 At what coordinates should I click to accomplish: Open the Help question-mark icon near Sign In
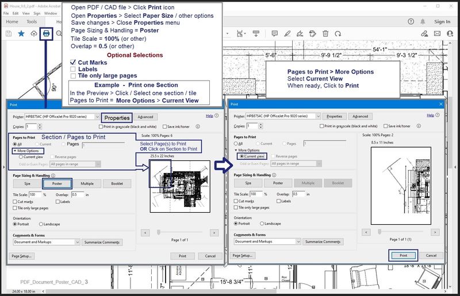click(x=411, y=21)
